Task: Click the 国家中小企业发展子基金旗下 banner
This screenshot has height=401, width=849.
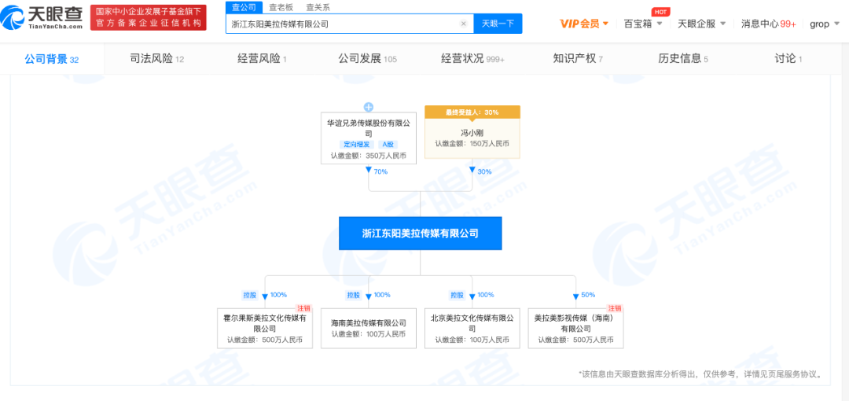Action: (x=149, y=18)
